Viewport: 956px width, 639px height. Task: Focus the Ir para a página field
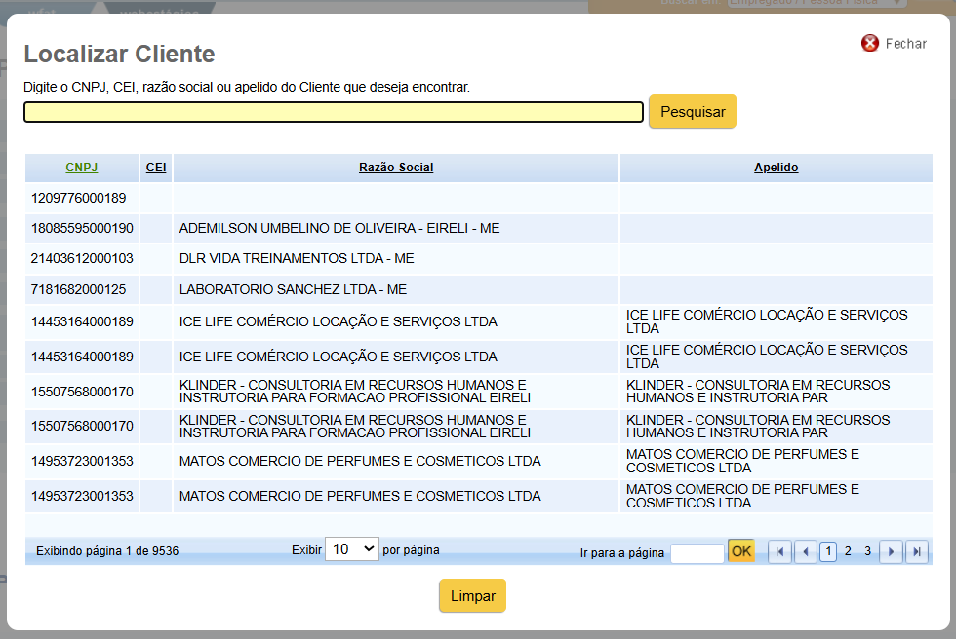pos(697,553)
